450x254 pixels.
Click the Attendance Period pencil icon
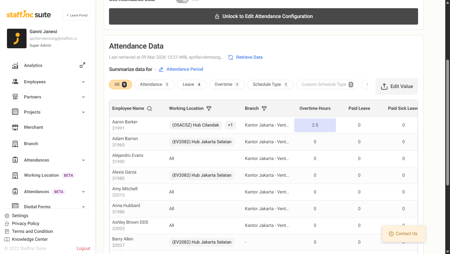pyautogui.click(x=161, y=69)
